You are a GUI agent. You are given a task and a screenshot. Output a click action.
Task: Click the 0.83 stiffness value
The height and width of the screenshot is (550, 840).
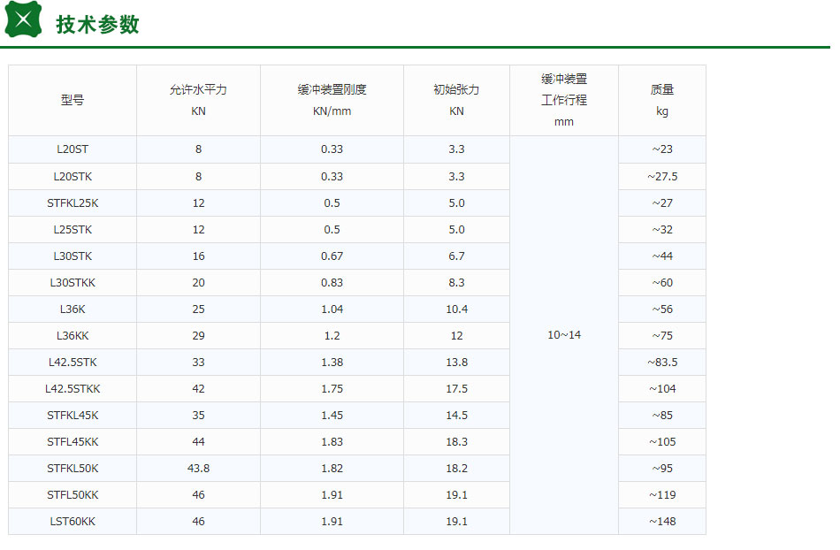click(x=332, y=283)
